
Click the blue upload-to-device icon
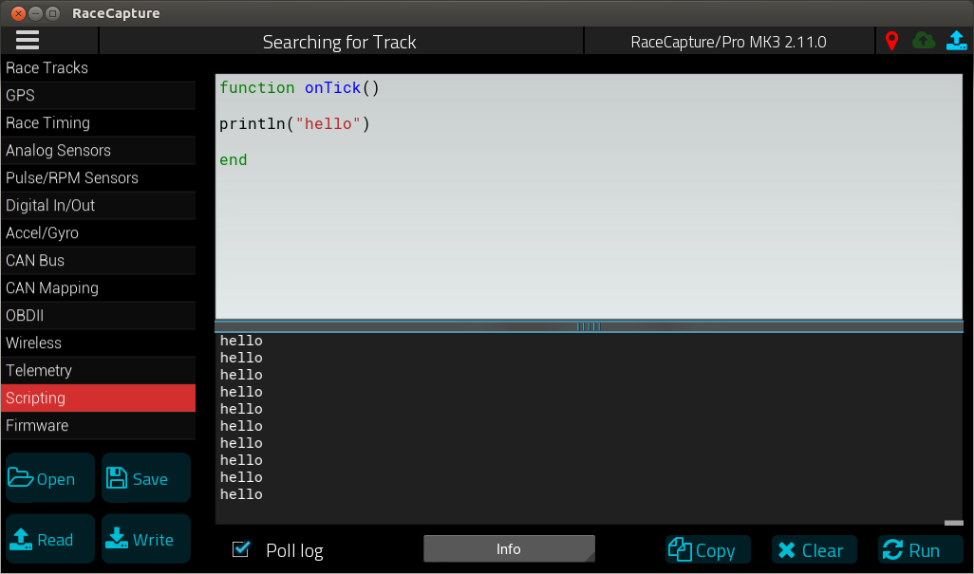click(x=956, y=41)
